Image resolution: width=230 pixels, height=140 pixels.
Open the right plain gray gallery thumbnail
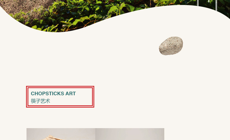point(130,134)
